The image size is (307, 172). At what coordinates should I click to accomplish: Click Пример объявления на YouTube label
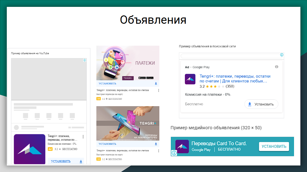click(30, 53)
